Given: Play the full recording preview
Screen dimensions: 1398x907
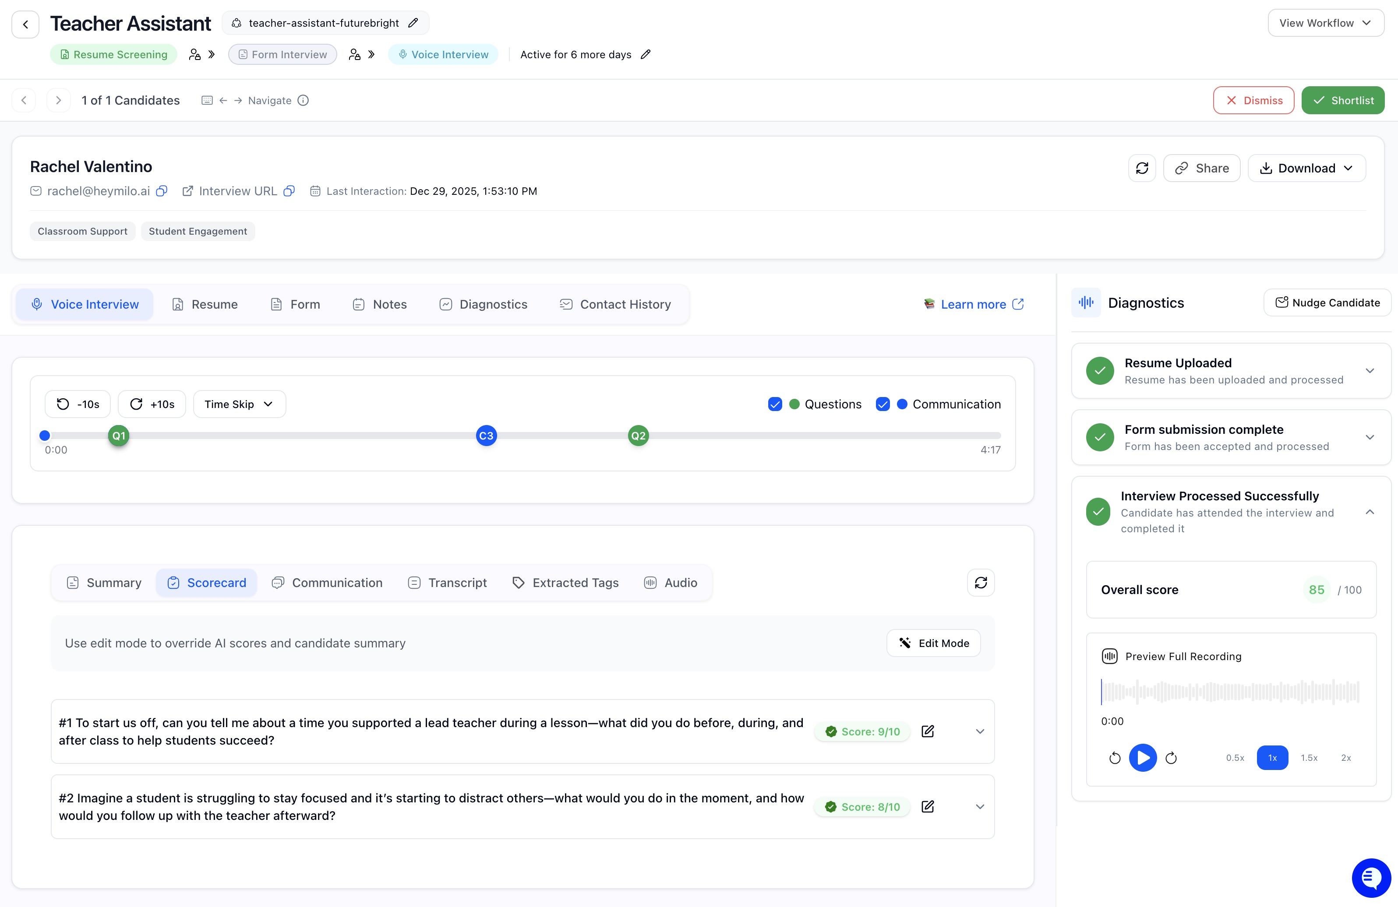Looking at the screenshot, I should click(x=1143, y=757).
